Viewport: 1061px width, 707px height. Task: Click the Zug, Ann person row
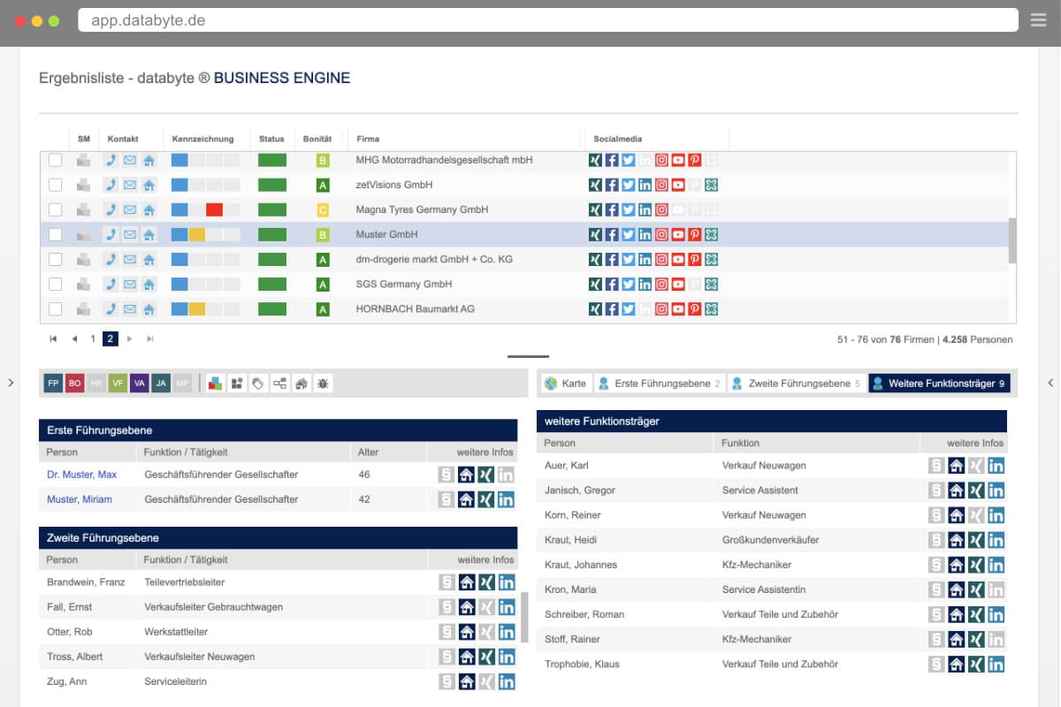click(279, 681)
